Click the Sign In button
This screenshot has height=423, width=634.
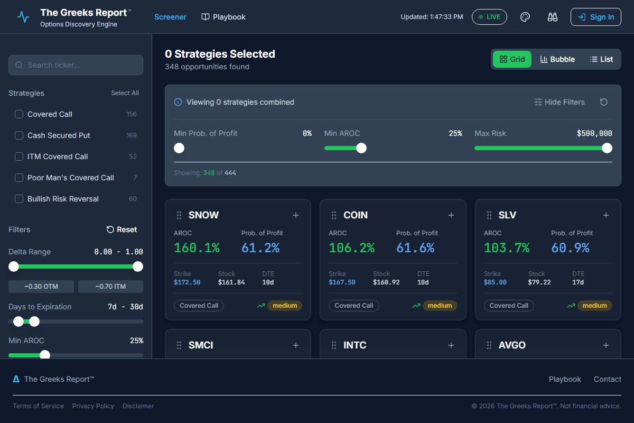[595, 16]
